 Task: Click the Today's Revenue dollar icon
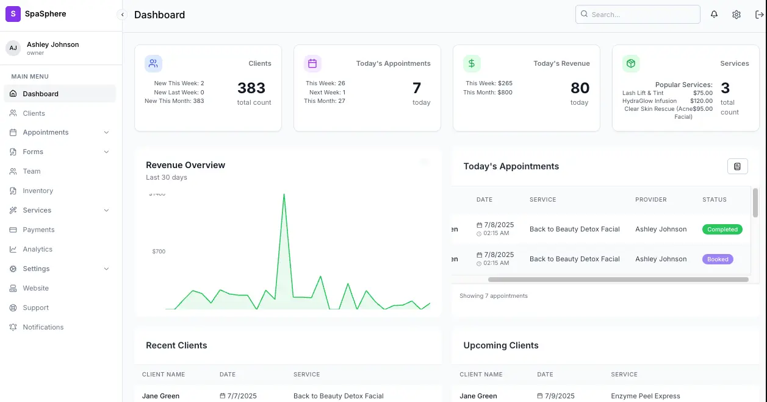click(472, 63)
